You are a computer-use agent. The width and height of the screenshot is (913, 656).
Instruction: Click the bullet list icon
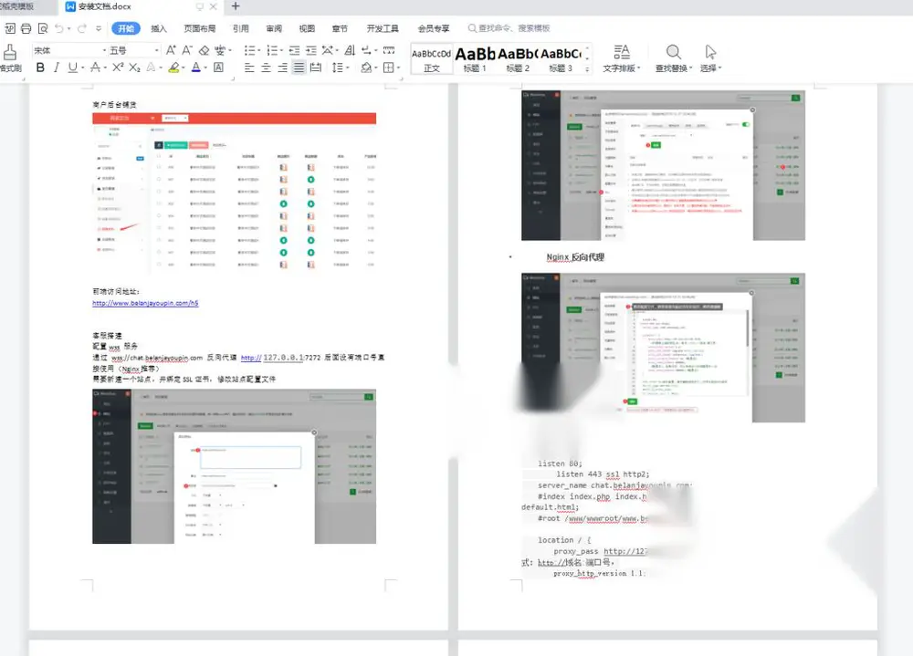pos(250,50)
